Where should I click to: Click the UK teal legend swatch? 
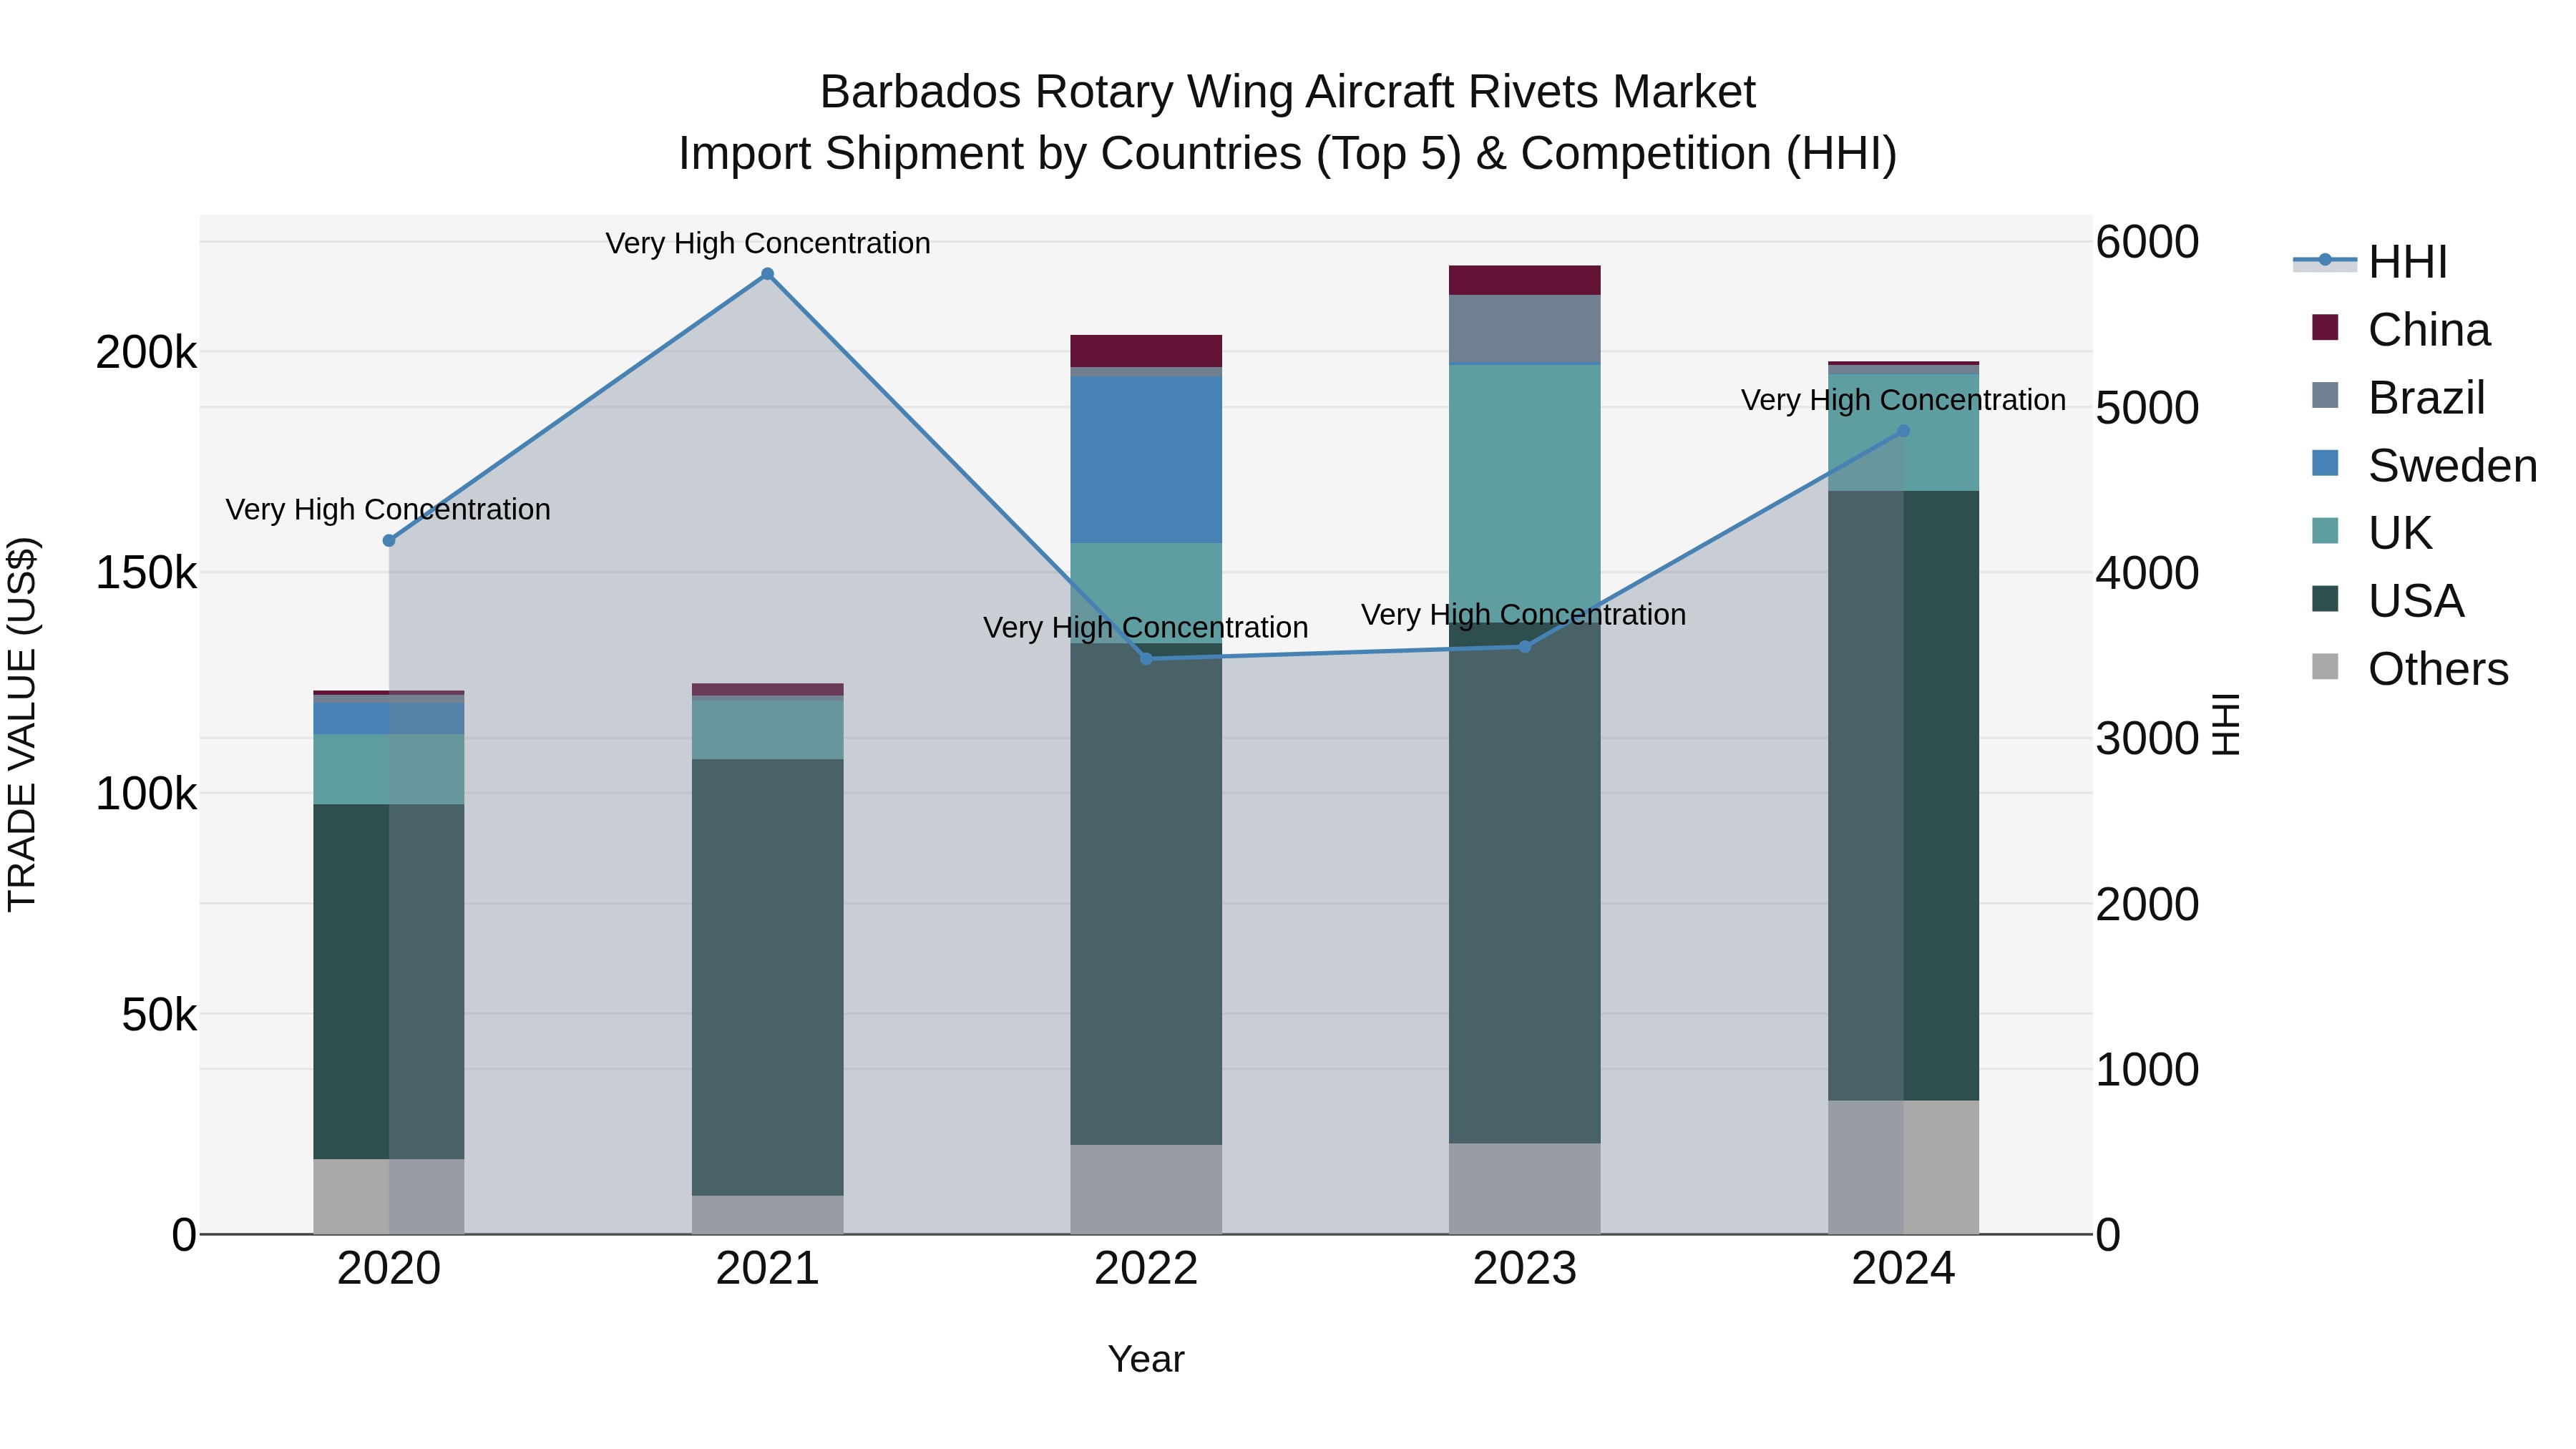[2325, 531]
